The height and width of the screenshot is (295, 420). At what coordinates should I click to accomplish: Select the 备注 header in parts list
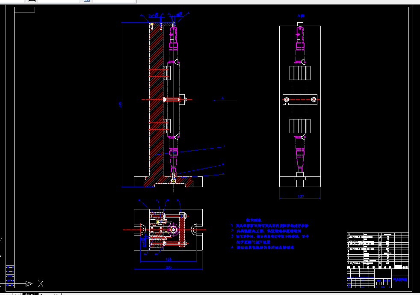405,267
